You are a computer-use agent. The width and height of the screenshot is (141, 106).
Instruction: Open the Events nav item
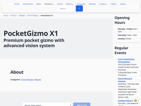(x=60, y=4)
